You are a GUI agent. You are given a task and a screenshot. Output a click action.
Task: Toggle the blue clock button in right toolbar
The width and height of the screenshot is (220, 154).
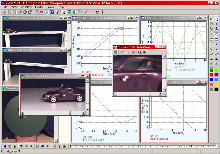[216, 34]
